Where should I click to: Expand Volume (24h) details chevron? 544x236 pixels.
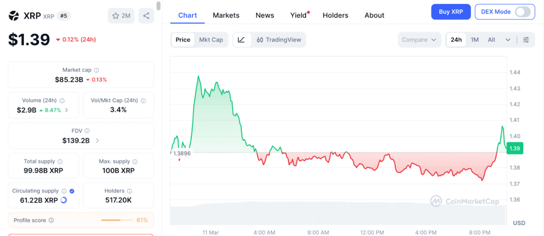click(x=66, y=110)
